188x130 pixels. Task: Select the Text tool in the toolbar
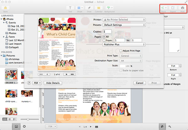pos(70,8)
